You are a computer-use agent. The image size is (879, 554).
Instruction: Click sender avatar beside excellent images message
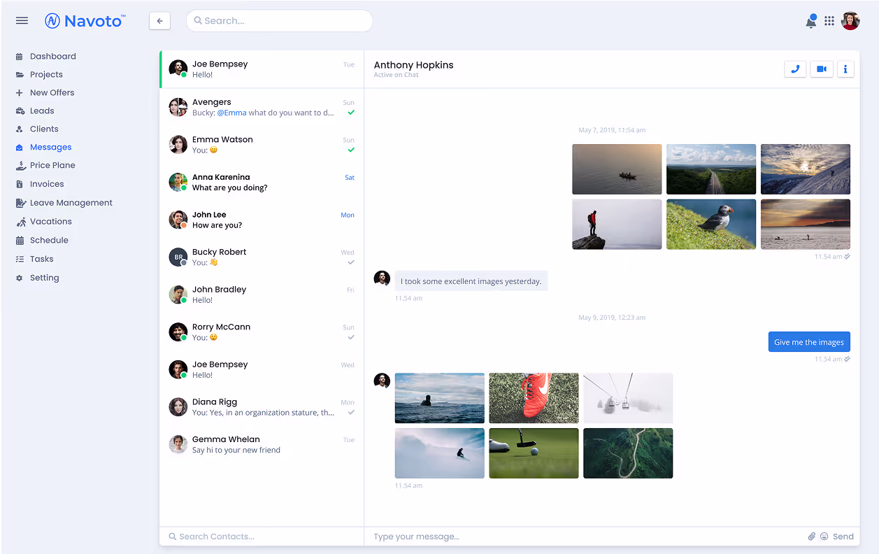(382, 278)
